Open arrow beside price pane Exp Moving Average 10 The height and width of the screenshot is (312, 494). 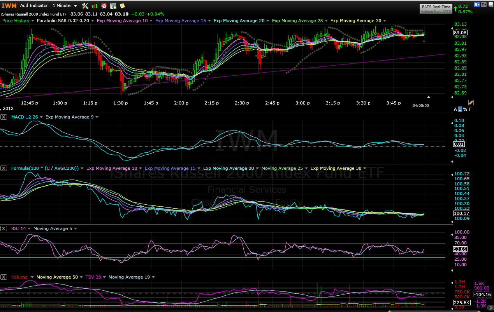(x=151, y=21)
